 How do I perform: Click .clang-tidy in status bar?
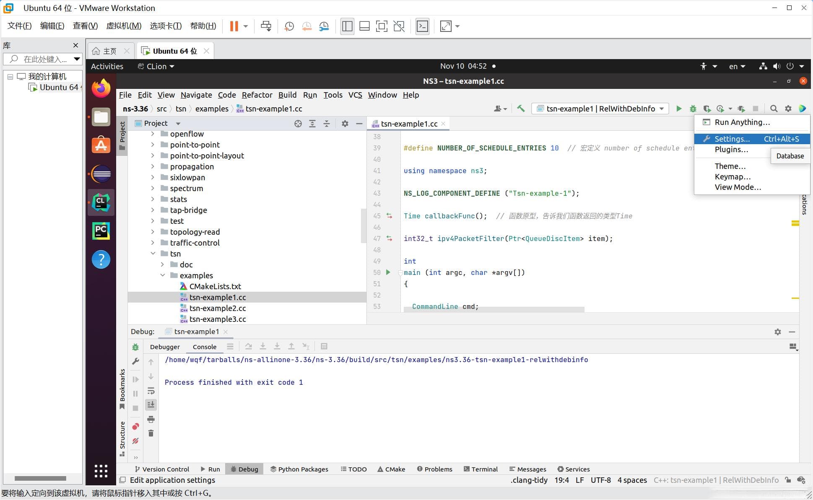tap(529, 480)
